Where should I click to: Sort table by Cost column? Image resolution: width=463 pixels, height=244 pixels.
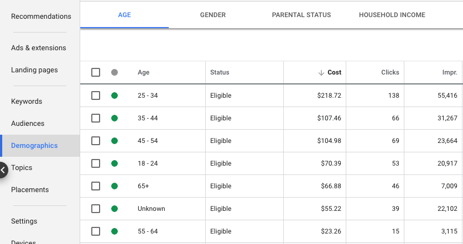(x=334, y=72)
